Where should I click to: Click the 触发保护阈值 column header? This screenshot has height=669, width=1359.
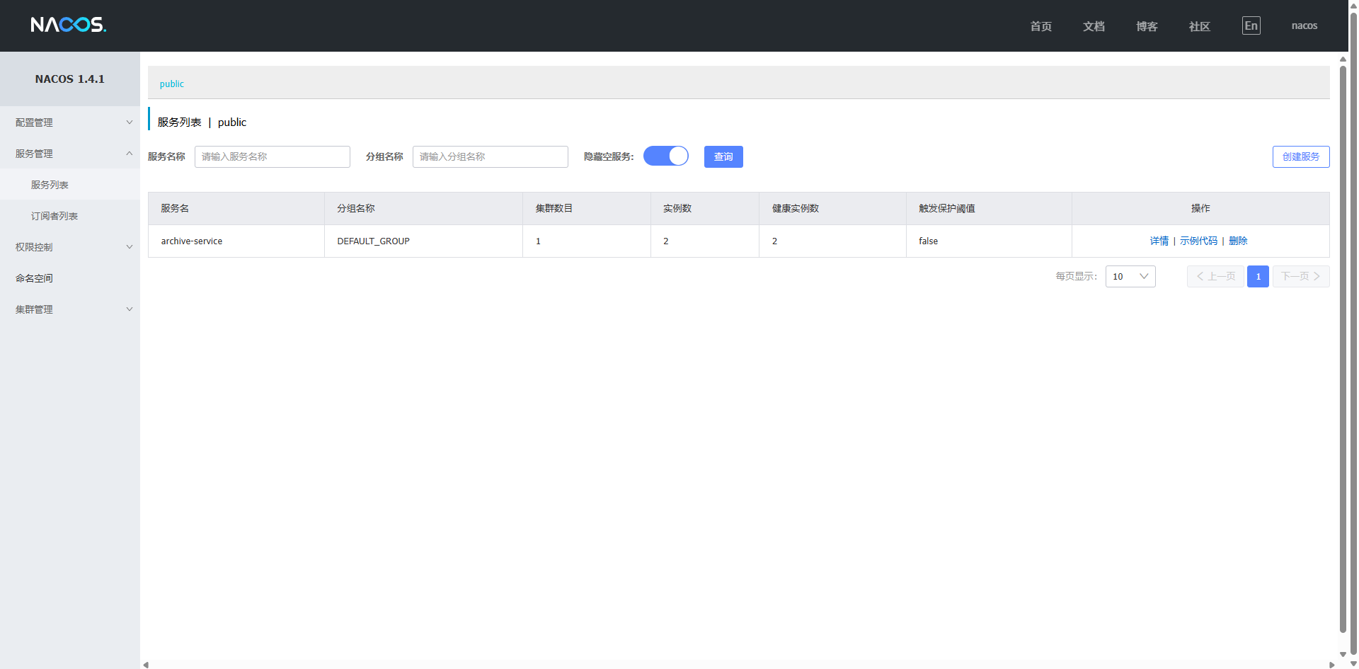pos(990,209)
